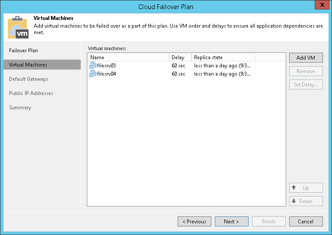The height and width of the screenshot is (235, 332).
Task: Click the 60 sec delay for filesrv04
Action: click(x=178, y=74)
